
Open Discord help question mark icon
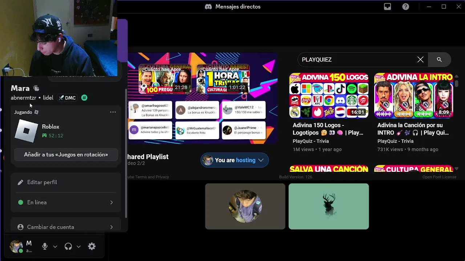click(406, 7)
